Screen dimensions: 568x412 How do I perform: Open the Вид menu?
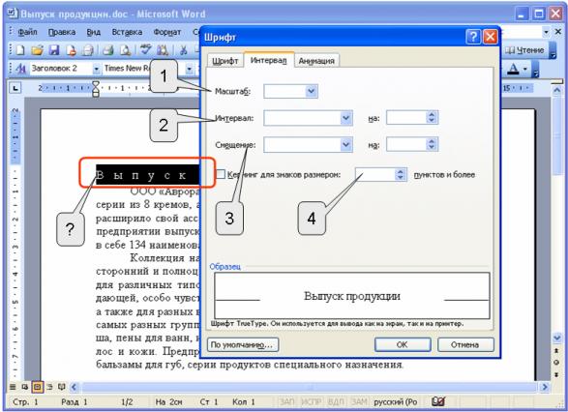pyautogui.click(x=94, y=32)
